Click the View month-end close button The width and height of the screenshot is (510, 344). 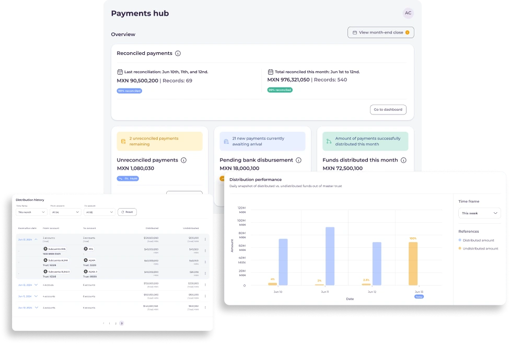click(380, 32)
